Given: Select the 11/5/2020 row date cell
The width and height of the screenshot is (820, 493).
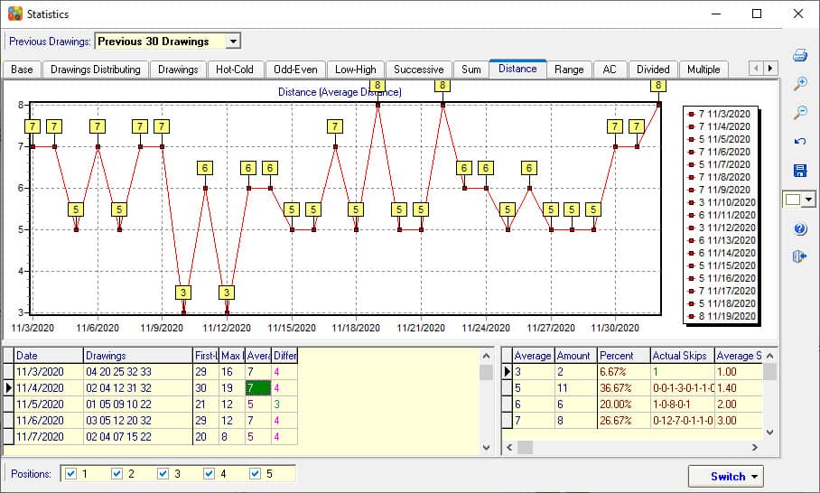Looking at the screenshot, I should [49, 405].
